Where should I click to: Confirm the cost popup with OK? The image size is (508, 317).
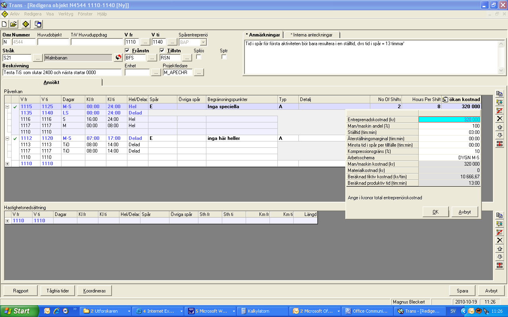click(x=435, y=212)
